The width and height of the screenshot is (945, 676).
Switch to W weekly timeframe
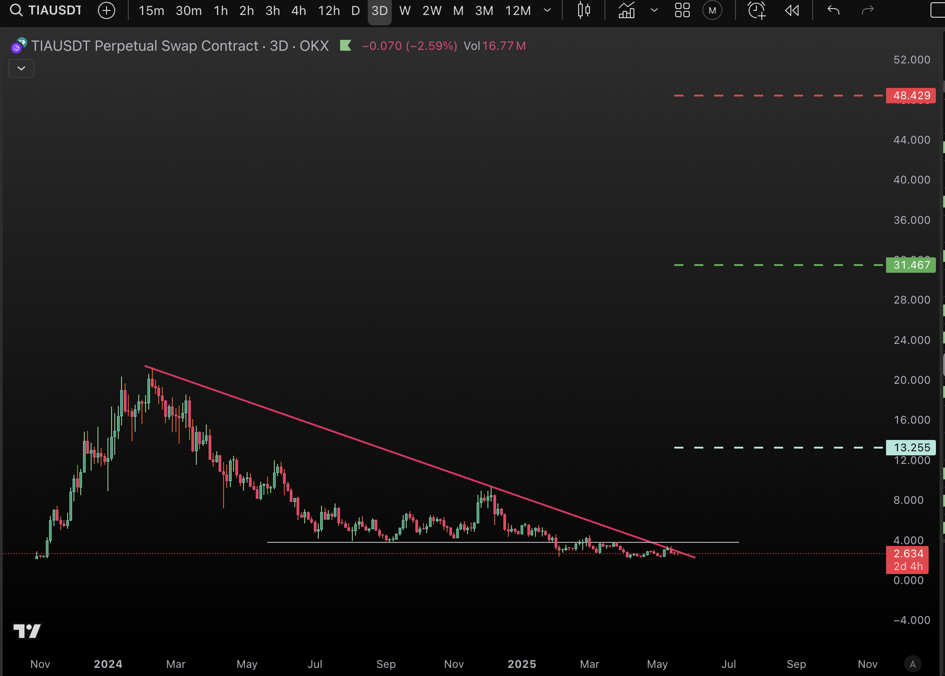click(x=405, y=10)
